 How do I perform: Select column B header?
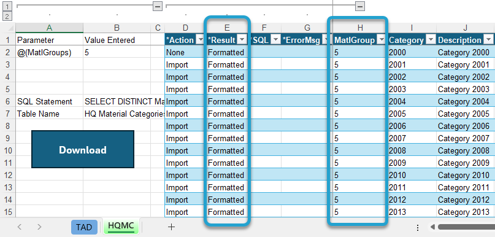pos(117,28)
